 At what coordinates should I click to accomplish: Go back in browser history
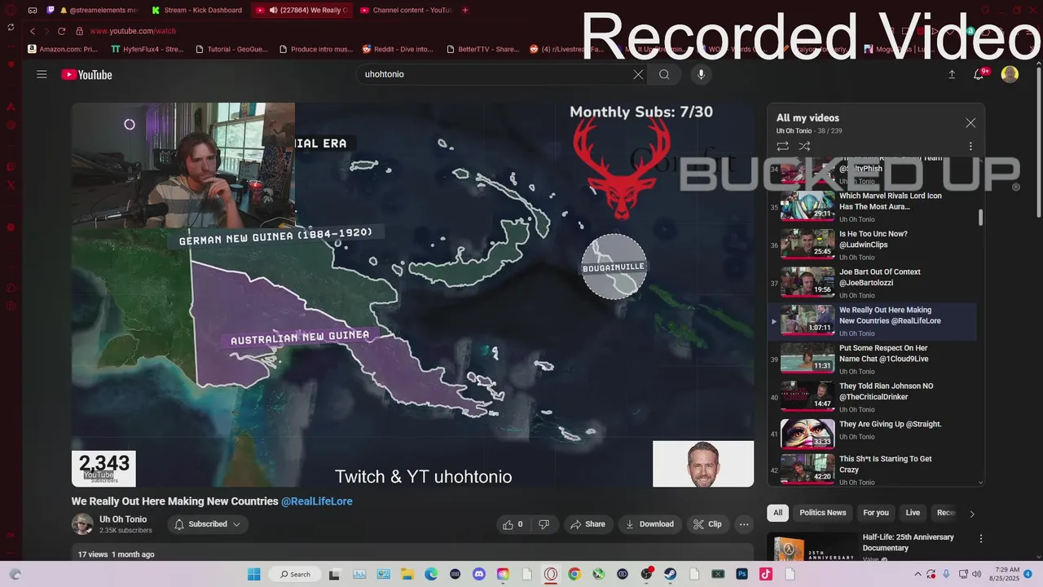click(32, 31)
